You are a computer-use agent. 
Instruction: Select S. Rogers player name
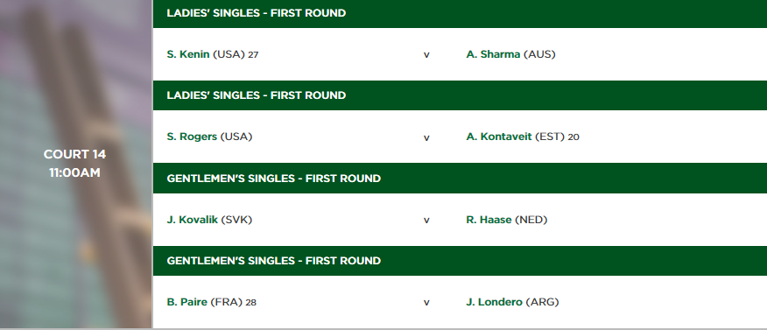pyautogui.click(x=192, y=137)
